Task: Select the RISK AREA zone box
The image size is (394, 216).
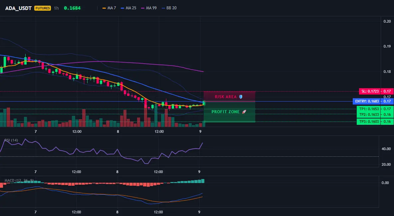Action: tap(229, 97)
